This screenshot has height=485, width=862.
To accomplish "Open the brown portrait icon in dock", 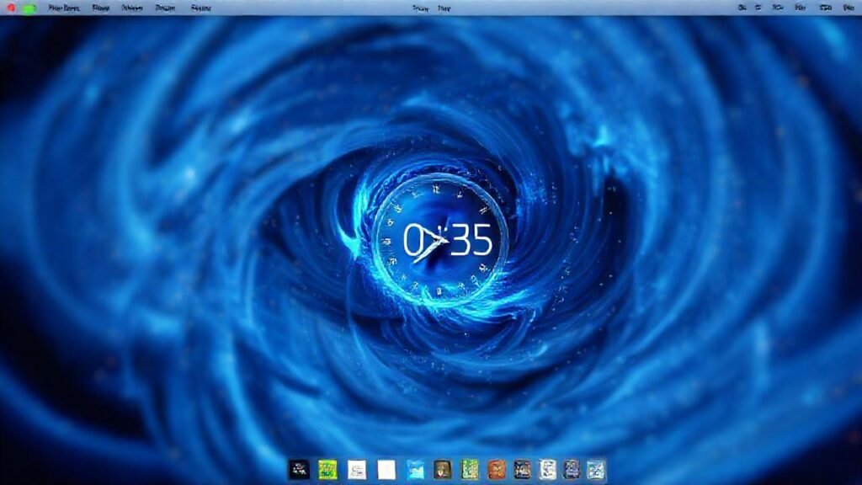I will pos(443,469).
